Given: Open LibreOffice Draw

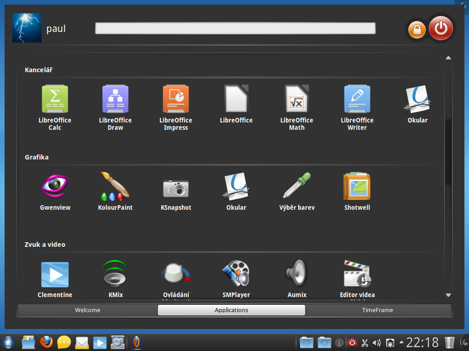Looking at the screenshot, I should (x=115, y=107).
